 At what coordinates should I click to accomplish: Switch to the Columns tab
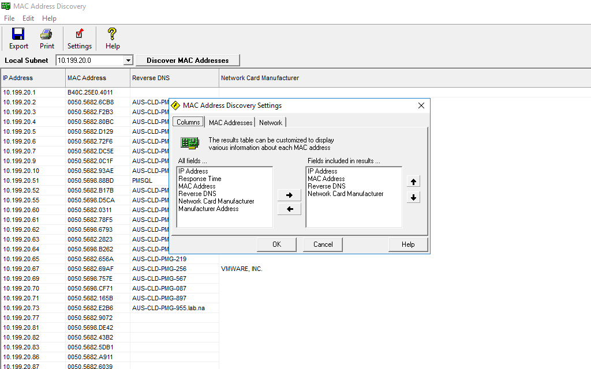(x=188, y=122)
